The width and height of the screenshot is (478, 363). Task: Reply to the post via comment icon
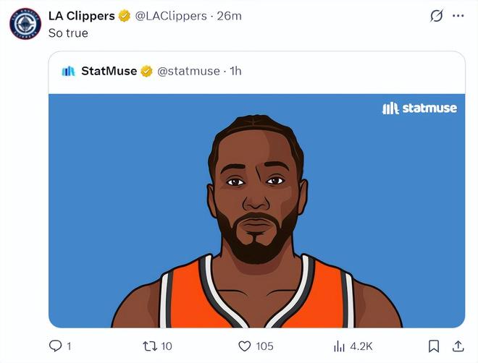(x=56, y=346)
